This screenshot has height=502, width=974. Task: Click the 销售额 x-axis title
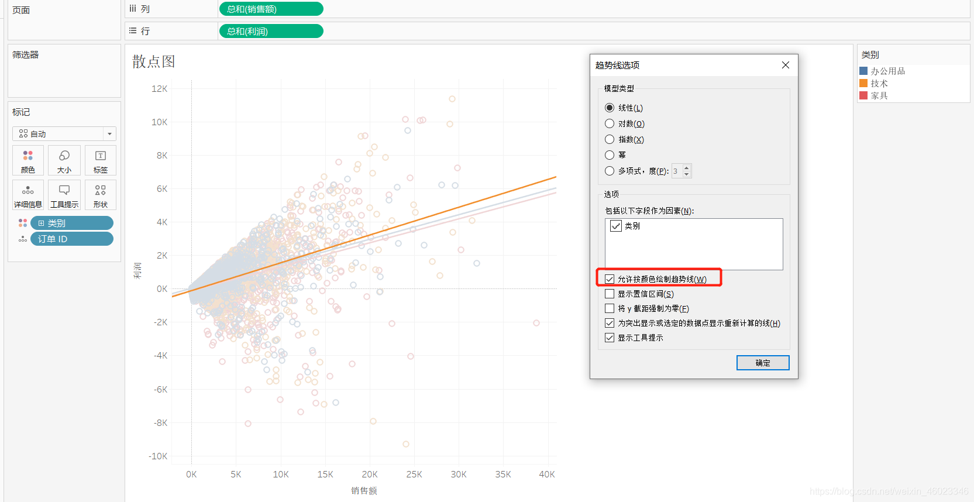(x=364, y=490)
